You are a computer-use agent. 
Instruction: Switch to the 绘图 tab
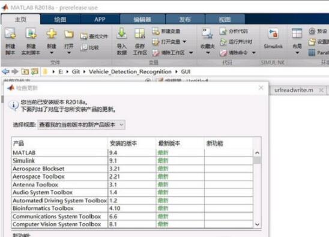click(x=60, y=20)
